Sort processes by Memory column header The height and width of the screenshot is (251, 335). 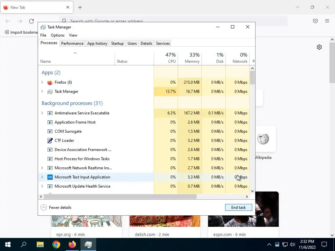(190, 58)
